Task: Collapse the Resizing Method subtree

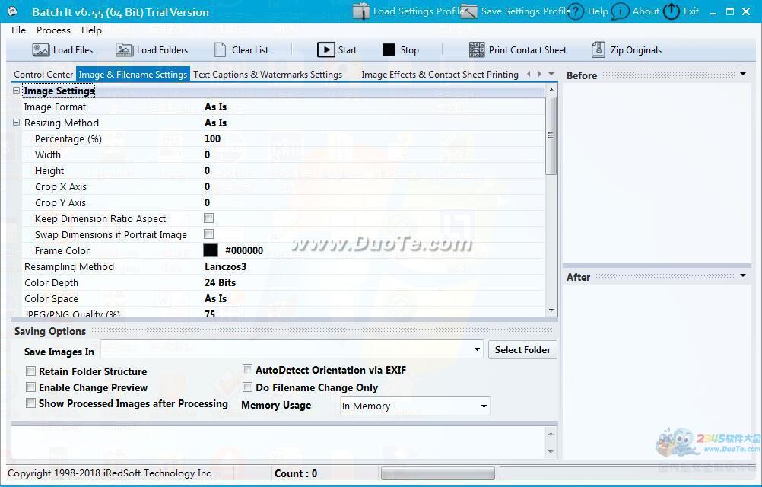Action: [17, 123]
